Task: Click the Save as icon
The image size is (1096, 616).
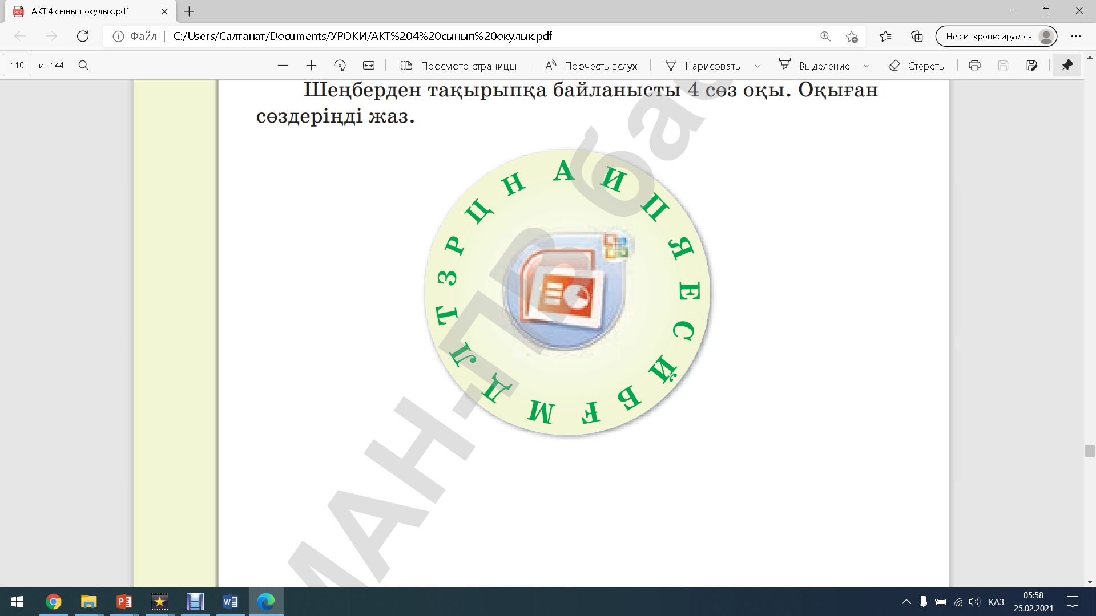Action: pos(1031,66)
